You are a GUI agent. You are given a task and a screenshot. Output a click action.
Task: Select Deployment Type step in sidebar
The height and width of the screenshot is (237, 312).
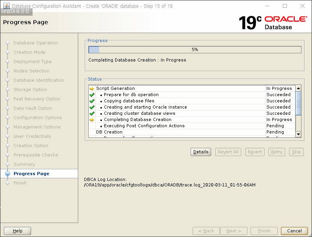32,61
